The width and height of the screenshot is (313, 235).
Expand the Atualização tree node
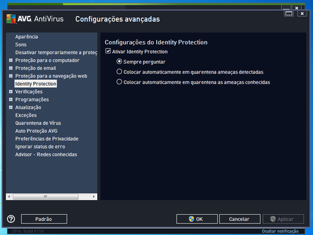(x=11, y=107)
